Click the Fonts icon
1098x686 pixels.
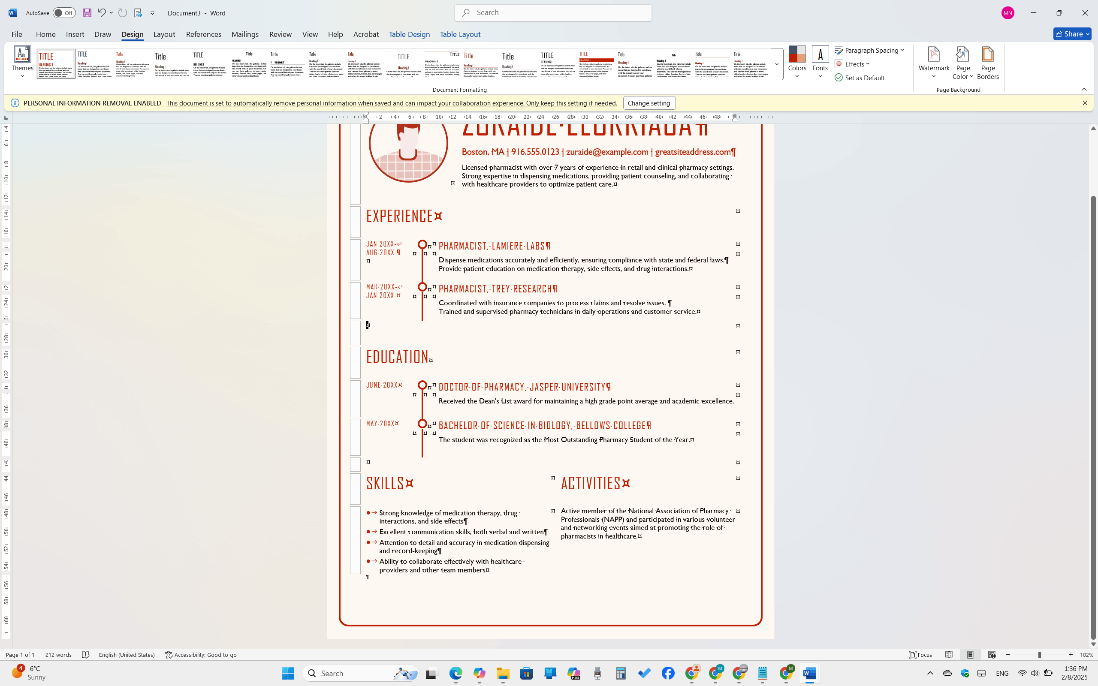[819, 55]
